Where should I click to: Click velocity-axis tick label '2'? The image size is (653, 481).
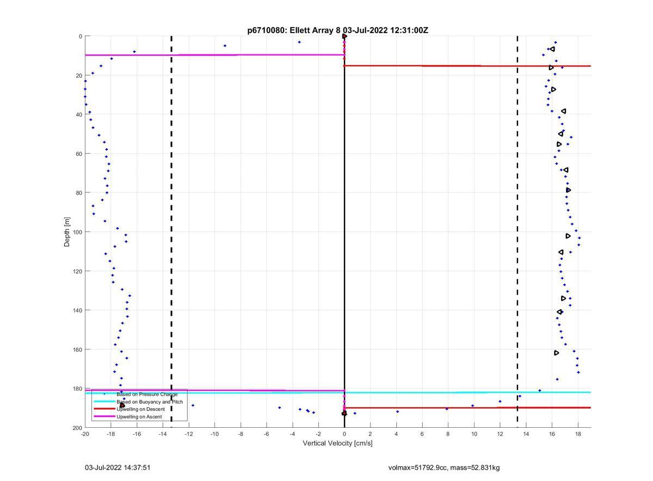370,434
